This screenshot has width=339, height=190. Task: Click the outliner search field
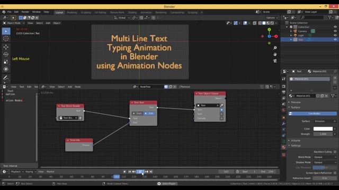click(313, 17)
